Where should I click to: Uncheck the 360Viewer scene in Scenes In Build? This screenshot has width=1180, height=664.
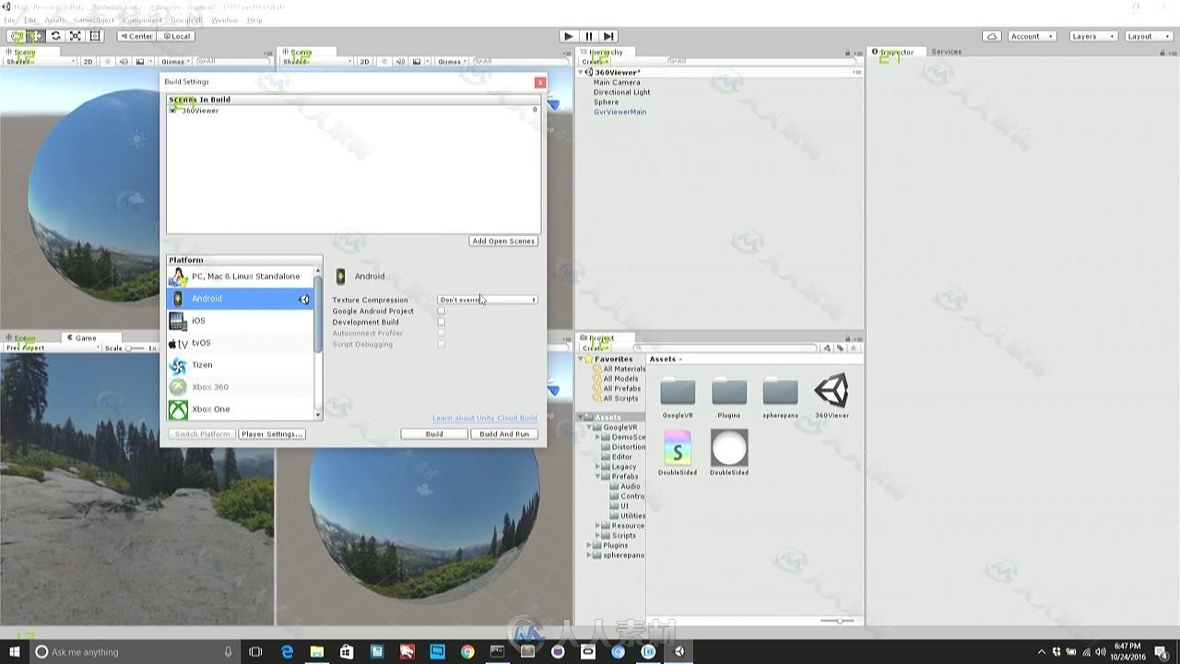pyautogui.click(x=173, y=110)
